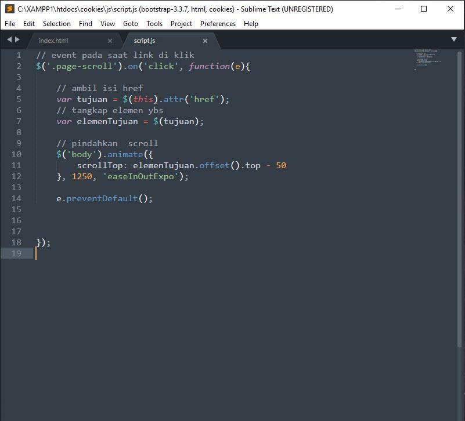Click the 'preventDefault' method call
This screenshot has height=421, width=465.
102,198
